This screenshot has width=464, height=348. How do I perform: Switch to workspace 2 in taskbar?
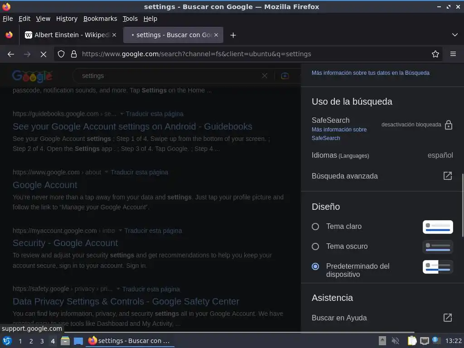click(31, 341)
